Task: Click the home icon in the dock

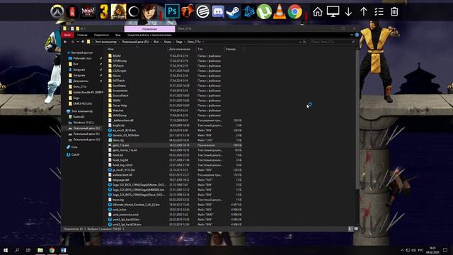Action: (x=318, y=12)
